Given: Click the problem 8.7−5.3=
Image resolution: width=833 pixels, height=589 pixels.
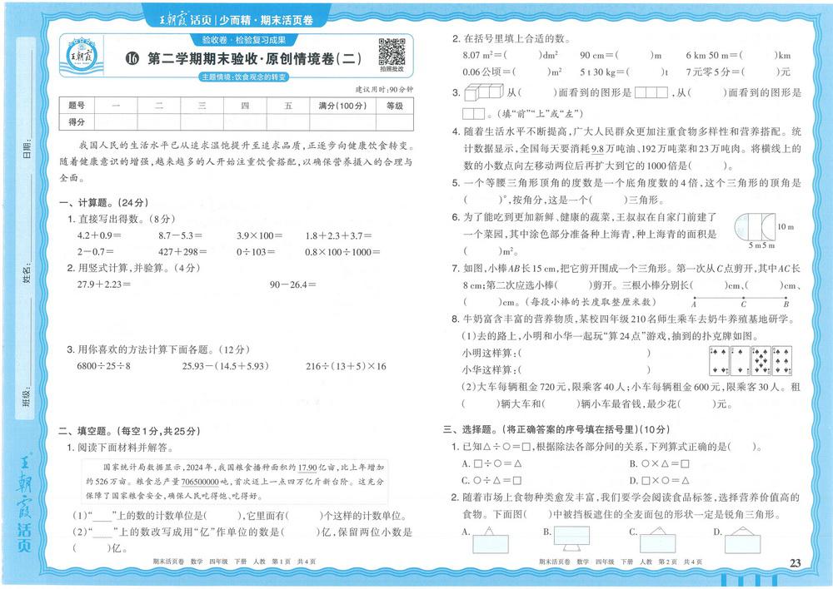Looking at the screenshot, I should click(x=181, y=235).
